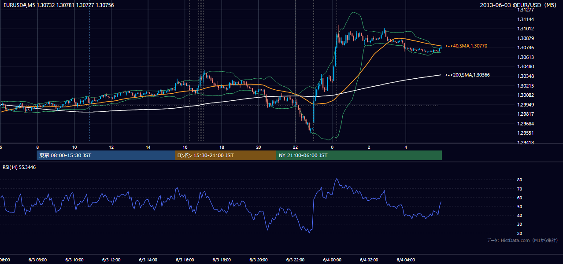Click price axis value 1.30480
The image size is (563, 264).
[526, 66]
